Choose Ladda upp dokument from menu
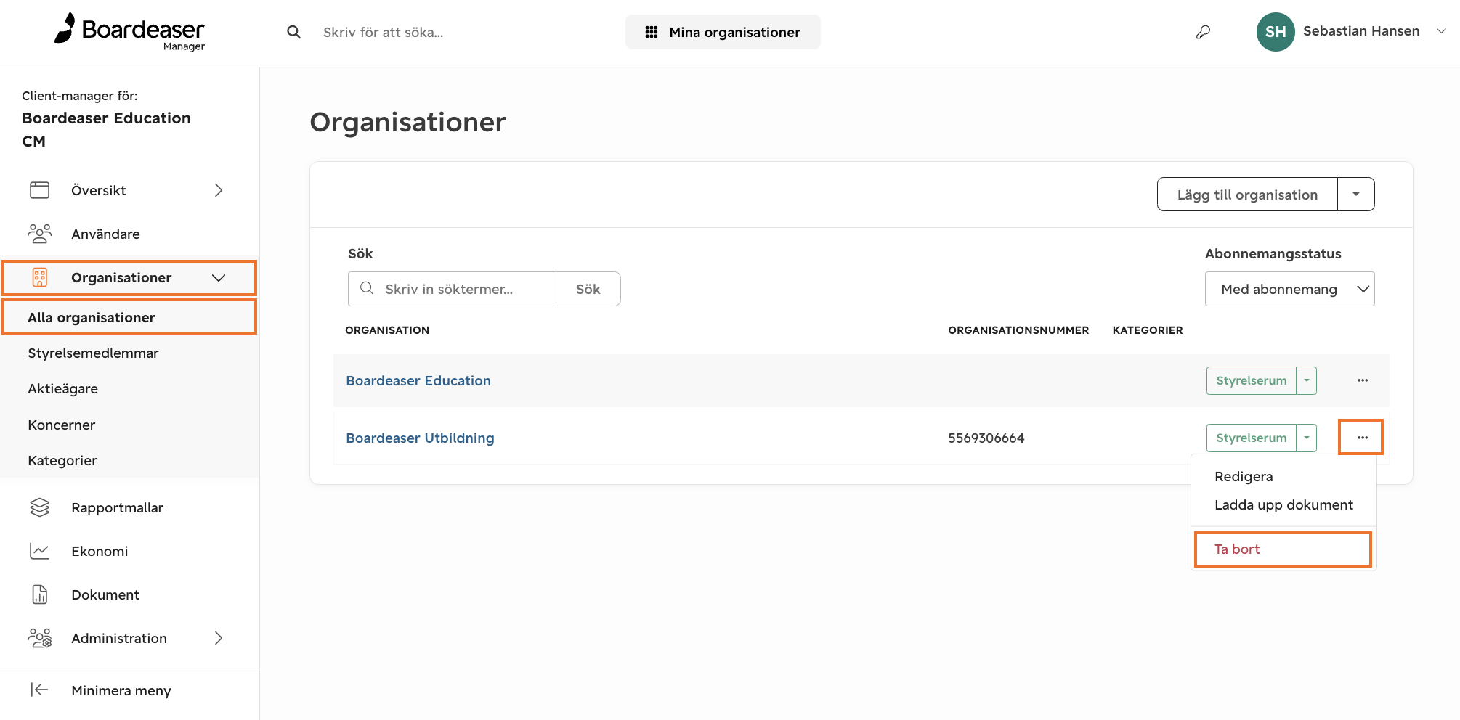Image resolution: width=1460 pixels, height=720 pixels. click(1283, 504)
